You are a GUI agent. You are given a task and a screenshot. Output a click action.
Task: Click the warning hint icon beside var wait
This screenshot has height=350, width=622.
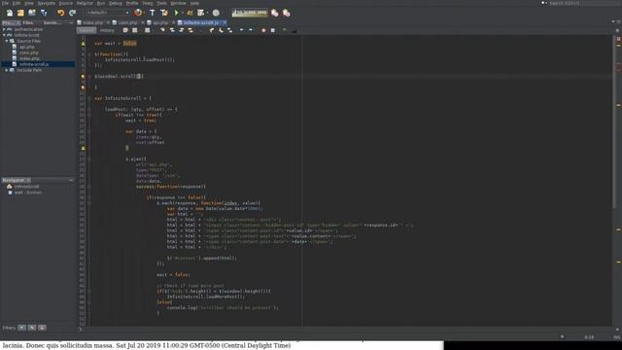coord(83,43)
